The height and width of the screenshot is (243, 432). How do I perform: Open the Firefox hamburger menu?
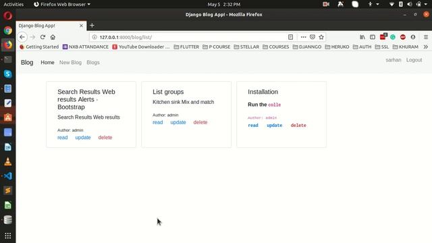[x=426, y=37]
